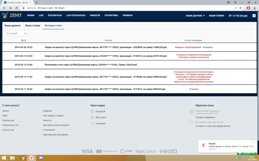This screenshot has height=161, width=259.
Task: Select the История счета tab
Action: 53,25
